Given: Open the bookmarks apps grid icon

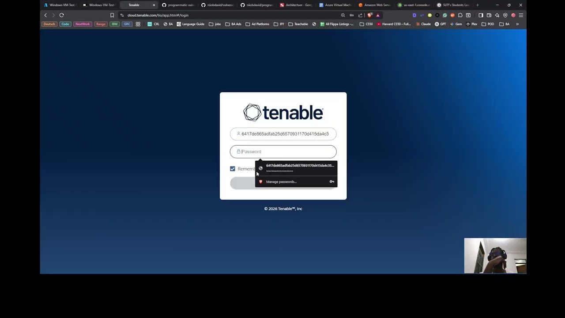Looking at the screenshot, I should tap(138, 24).
